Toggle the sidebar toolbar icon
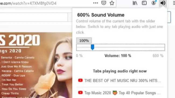Viewport: 175px width, 98px height. pyautogui.click(x=144, y=3)
